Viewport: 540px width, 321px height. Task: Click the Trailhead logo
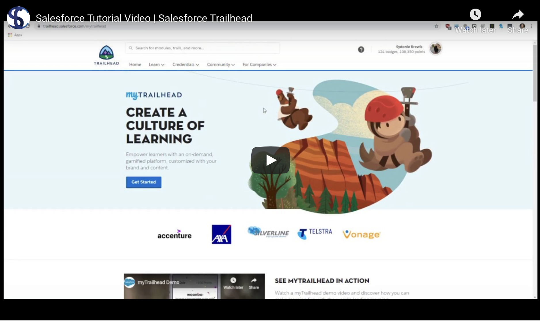click(106, 55)
